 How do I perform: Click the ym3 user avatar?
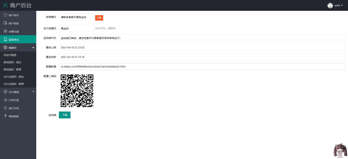point(330,5)
